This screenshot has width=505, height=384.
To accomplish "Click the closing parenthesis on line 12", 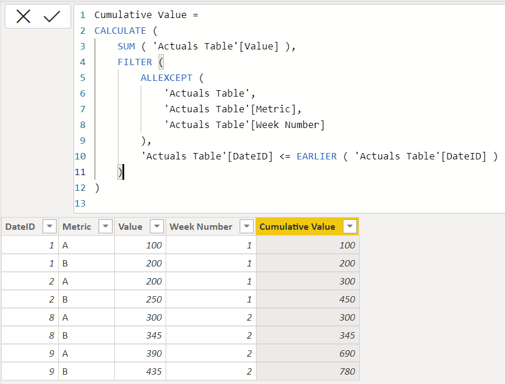I will [x=97, y=188].
